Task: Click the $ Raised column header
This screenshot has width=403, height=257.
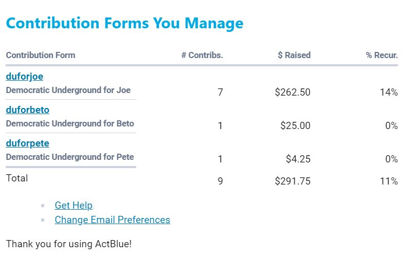Action: [x=294, y=55]
